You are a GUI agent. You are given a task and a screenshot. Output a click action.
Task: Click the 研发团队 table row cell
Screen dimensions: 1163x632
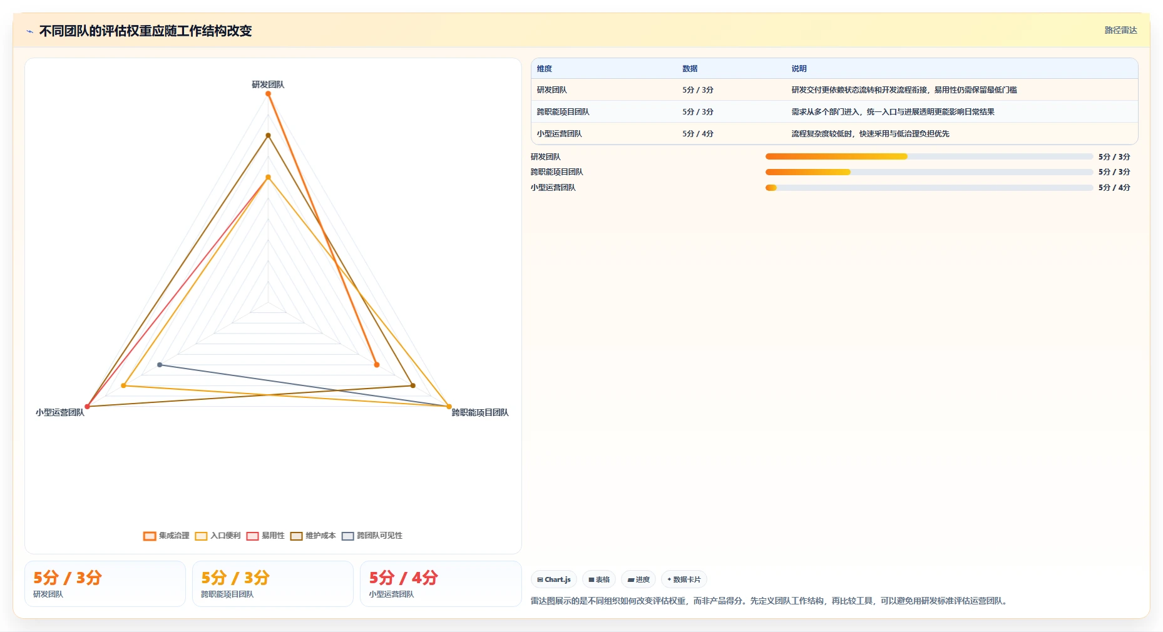[x=551, y=90]
